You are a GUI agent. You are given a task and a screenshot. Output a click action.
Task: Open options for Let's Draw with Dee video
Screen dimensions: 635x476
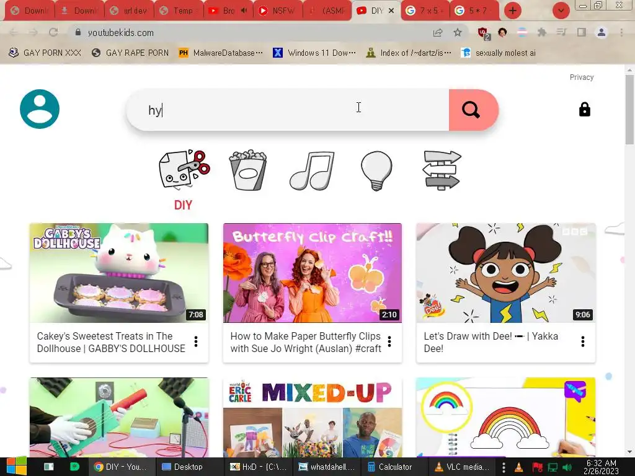(x=583, y=342)
